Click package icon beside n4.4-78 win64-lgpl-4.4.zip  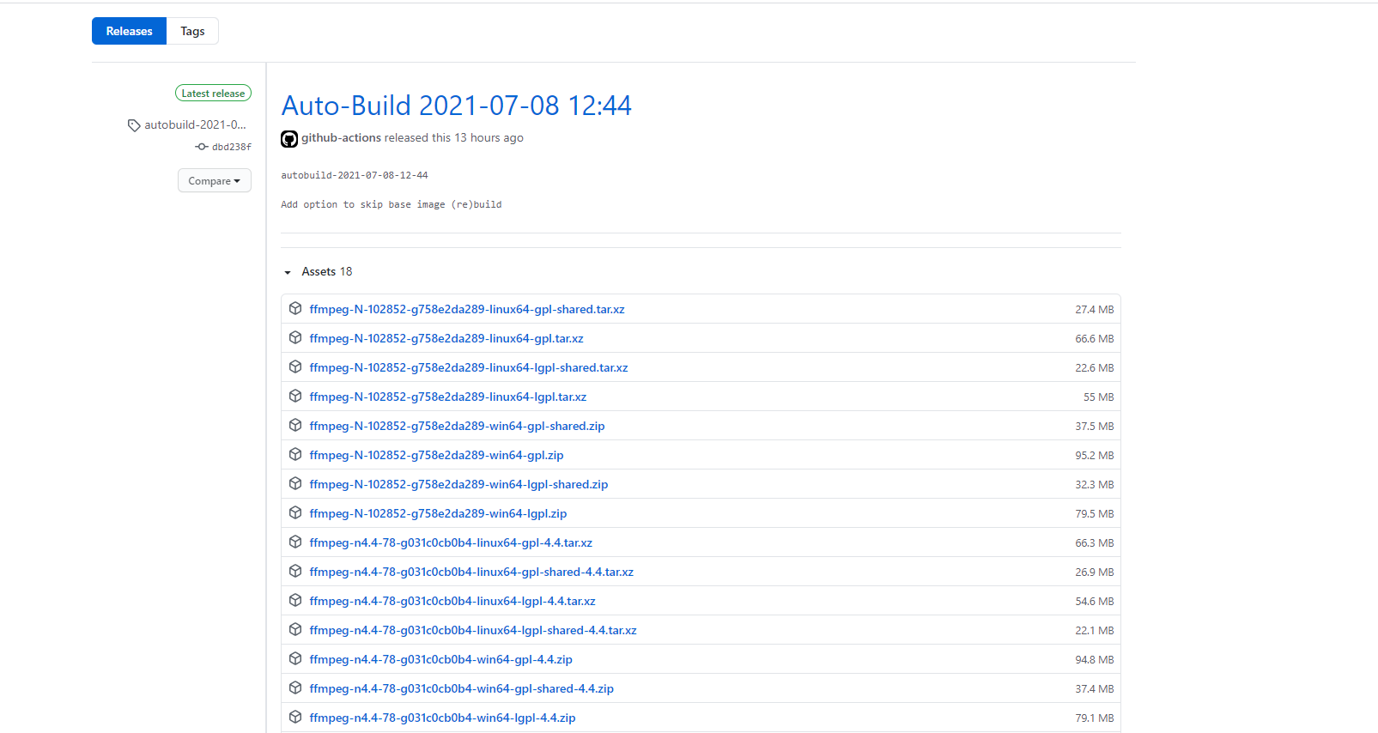(295, 717)
